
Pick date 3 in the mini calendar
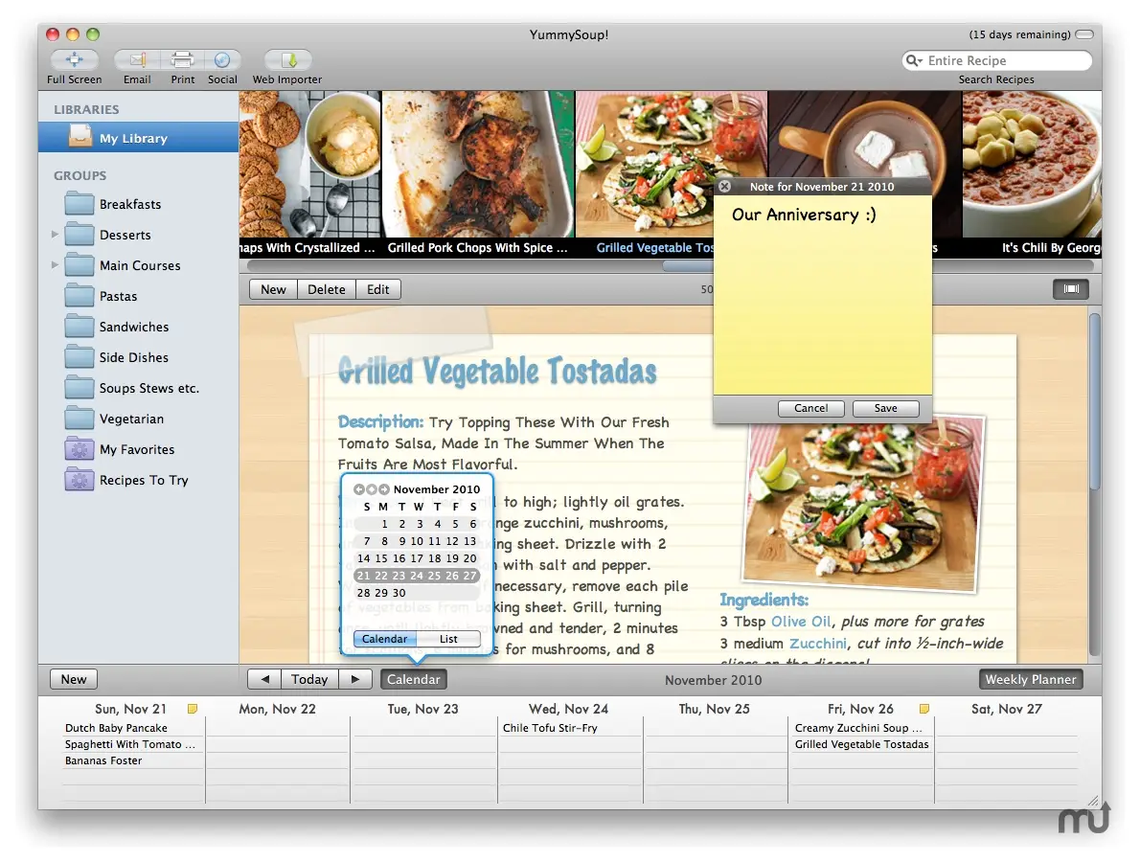420,523
